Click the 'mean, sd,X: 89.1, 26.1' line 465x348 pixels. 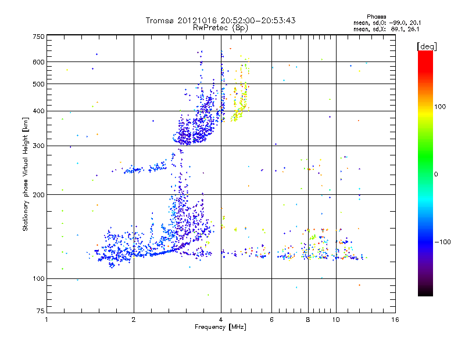pyautogui.click(x=386, y=30)
